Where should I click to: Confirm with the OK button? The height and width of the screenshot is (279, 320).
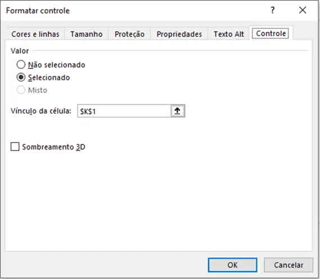232,265
